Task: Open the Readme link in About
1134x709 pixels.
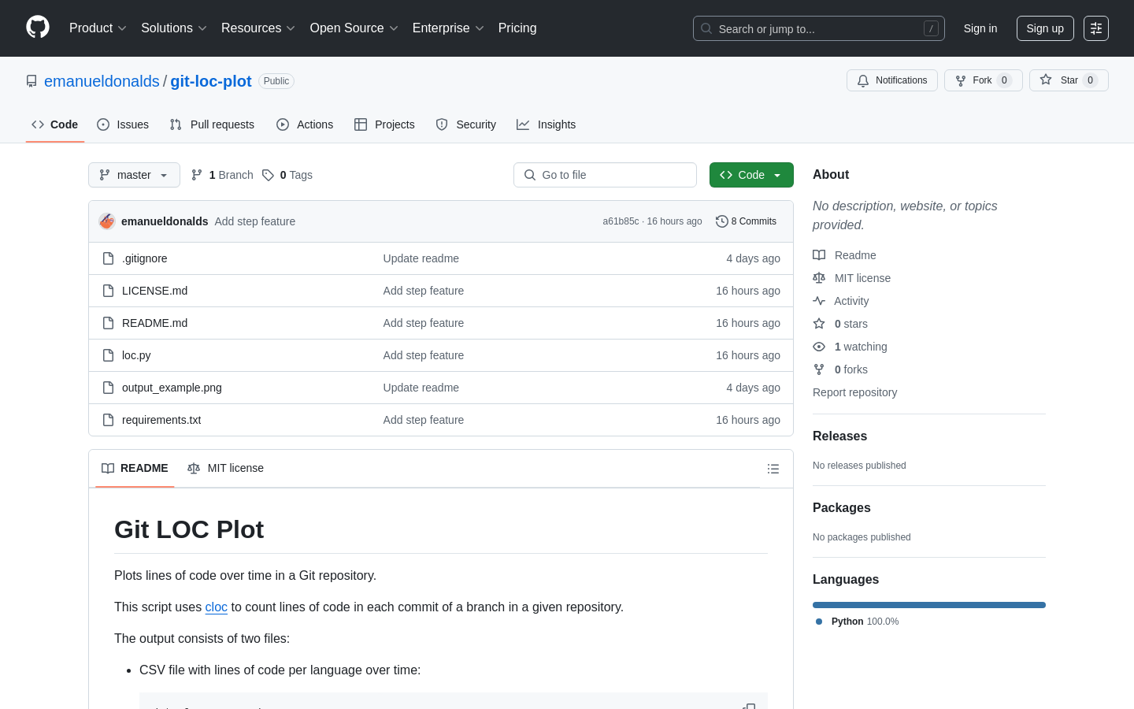Action: click(x=844, y=255)
